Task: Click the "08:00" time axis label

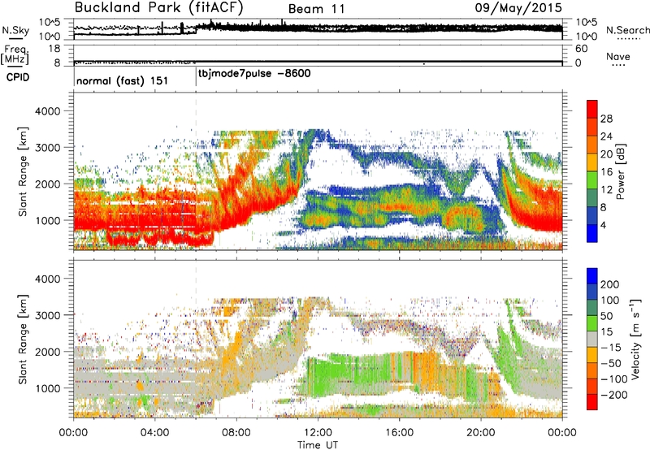Action: point(236,433)
